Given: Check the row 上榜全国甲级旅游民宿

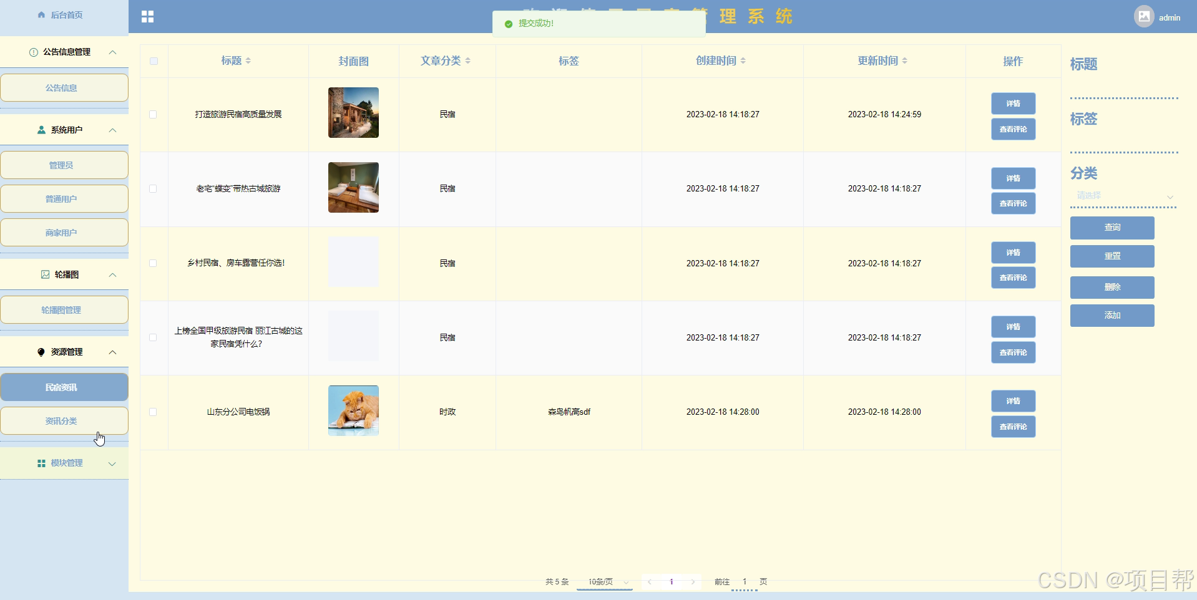Looking at the screenshot, I should [x=153, y=337].
